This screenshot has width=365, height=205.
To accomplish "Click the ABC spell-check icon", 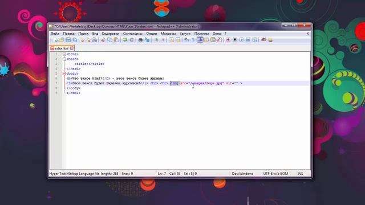I will pyautogui.click(x=263, y=40).
